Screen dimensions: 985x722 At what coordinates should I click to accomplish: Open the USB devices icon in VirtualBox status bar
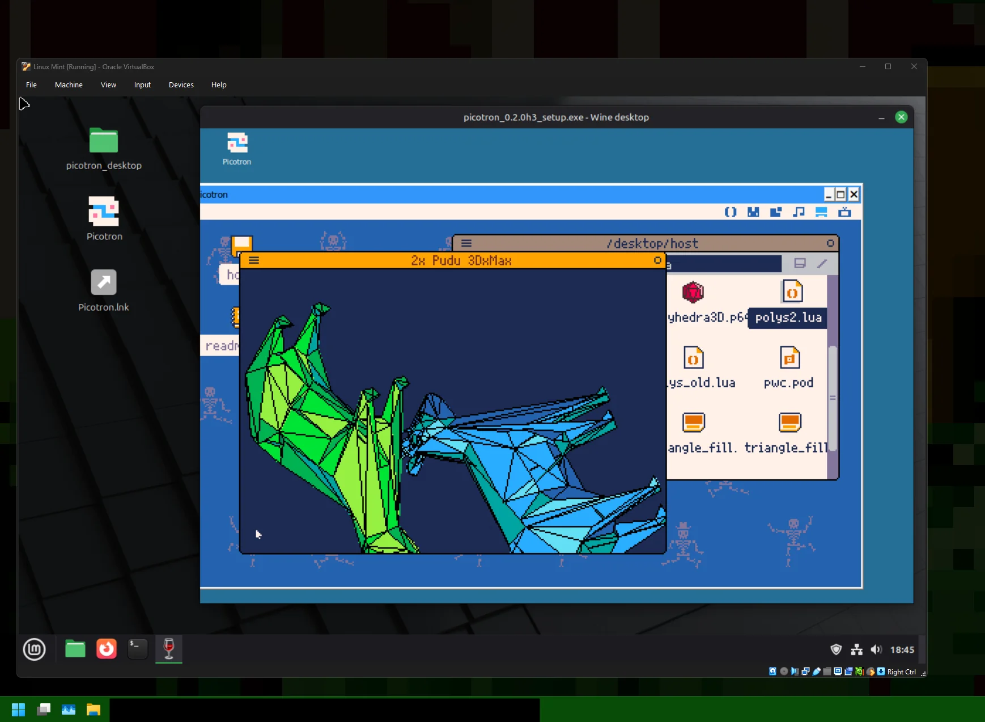point(817,672)
